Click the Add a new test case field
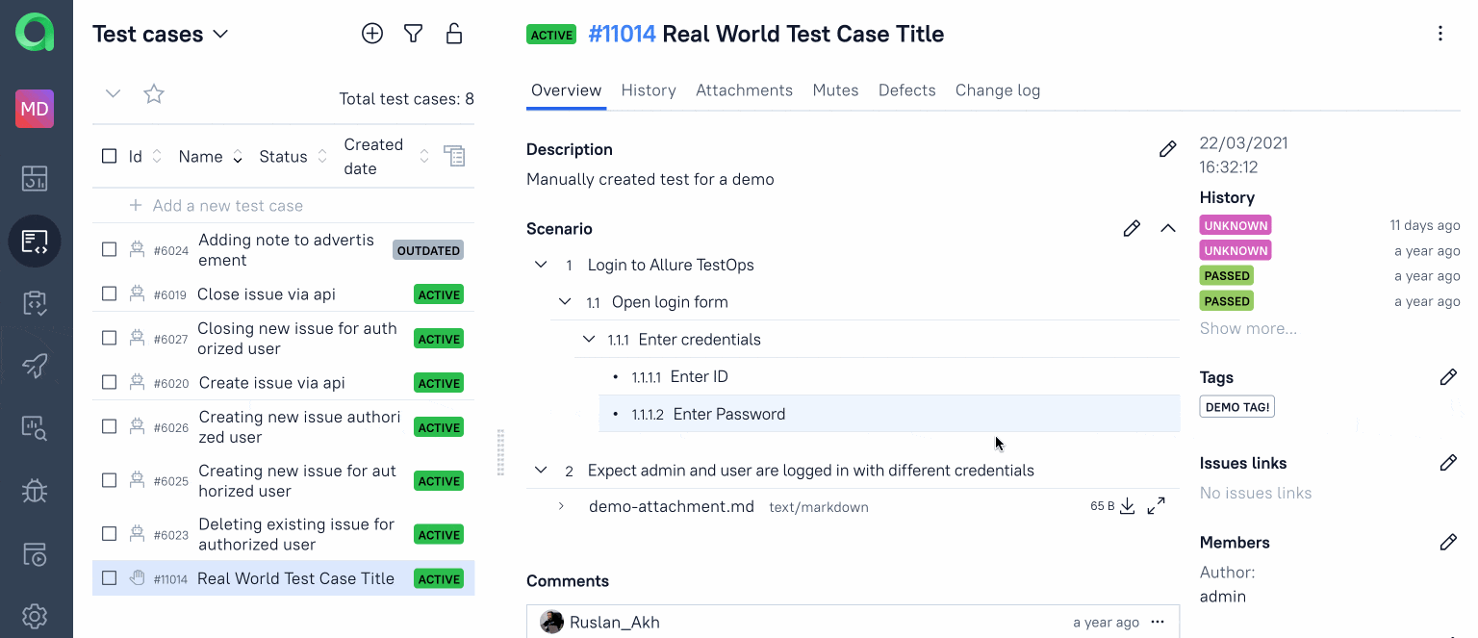 coord(228,206)
